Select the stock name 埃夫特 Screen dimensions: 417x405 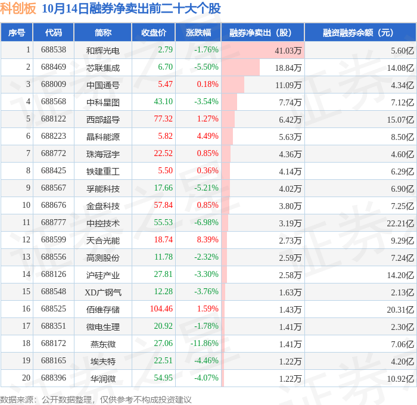pos(103,362)
